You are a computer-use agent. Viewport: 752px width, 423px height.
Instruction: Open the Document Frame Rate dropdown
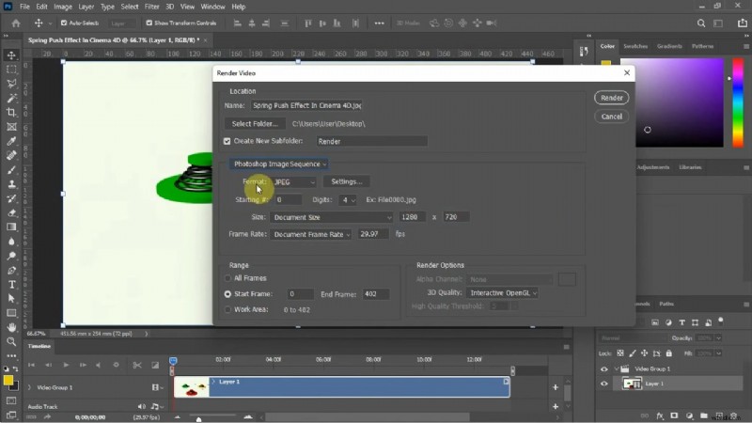tap(311, 234)
